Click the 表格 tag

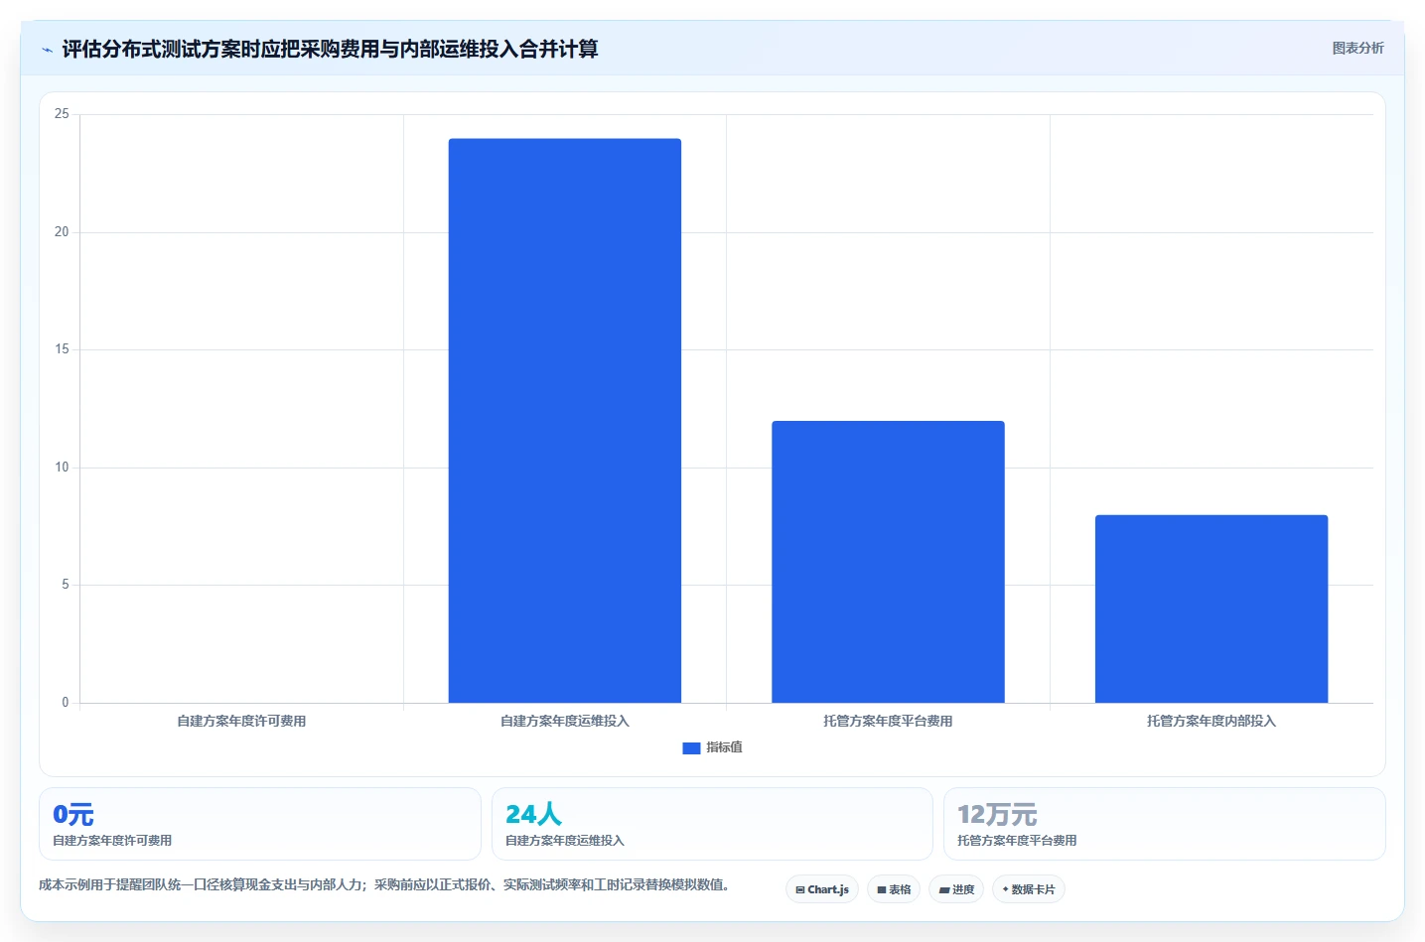click(894, 889)
